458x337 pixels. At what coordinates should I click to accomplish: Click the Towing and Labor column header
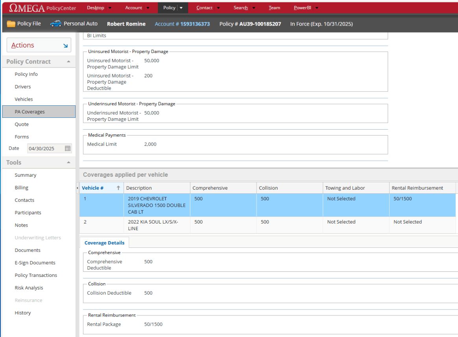(356, 188)
